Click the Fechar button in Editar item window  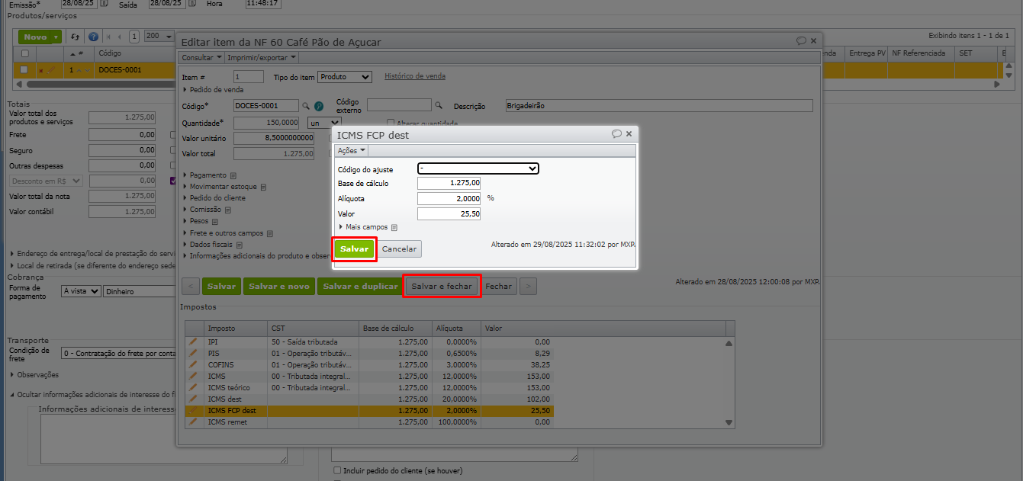coord(499,287)
